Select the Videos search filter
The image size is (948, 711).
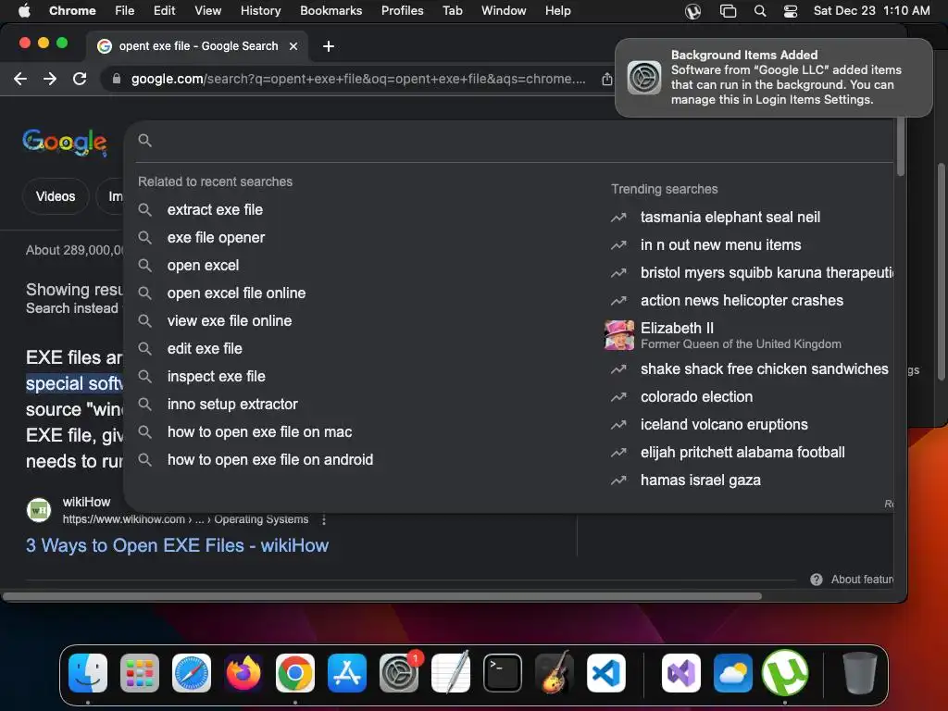(x=56, y=196)
